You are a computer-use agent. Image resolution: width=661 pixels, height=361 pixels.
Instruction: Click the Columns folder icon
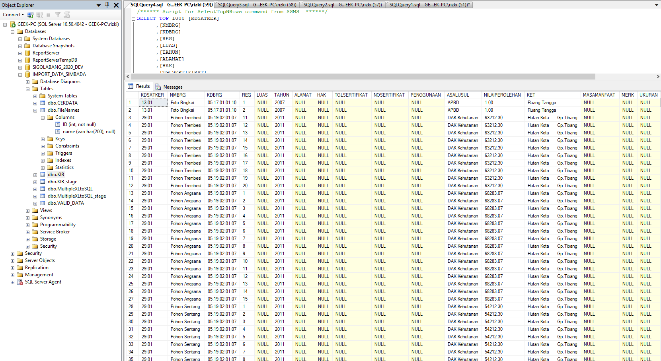[50, 117]
